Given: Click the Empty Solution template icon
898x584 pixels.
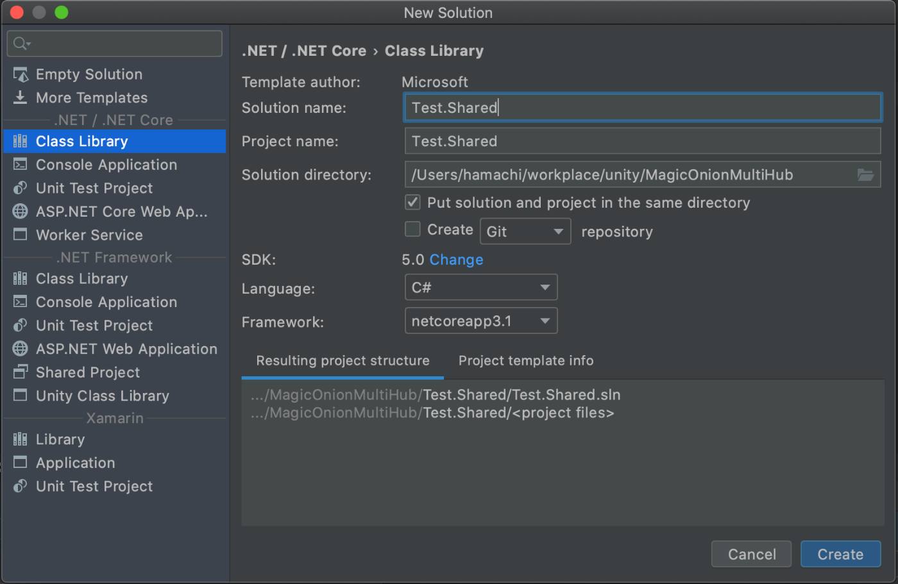Looking at the screenshot, I should coord(21,74).
